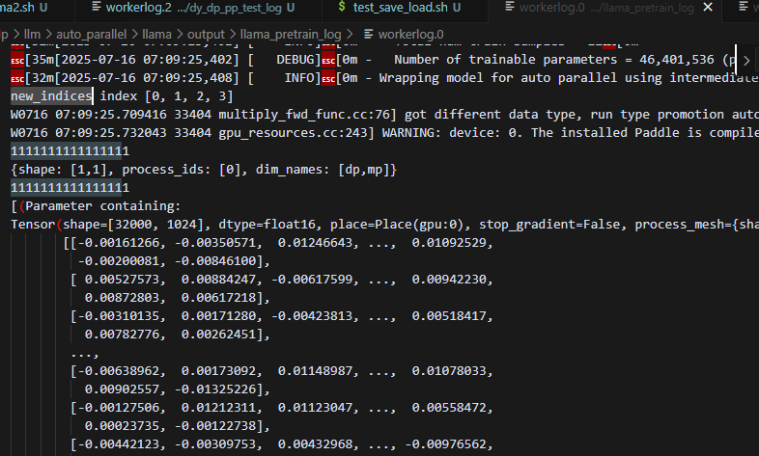Click the shell icon on test_save_load.sh tab

point(339,8)
